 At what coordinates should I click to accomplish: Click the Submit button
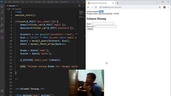point(90,29)
